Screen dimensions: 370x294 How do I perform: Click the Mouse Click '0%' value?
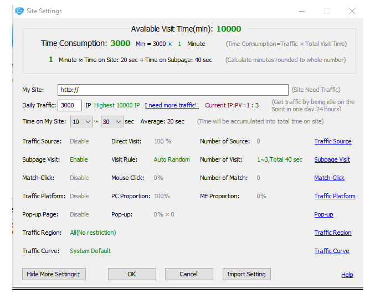pyautogui.click(x=158, y=178)
